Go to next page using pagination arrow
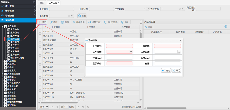 pyautogui.click(x=78, y=107)
